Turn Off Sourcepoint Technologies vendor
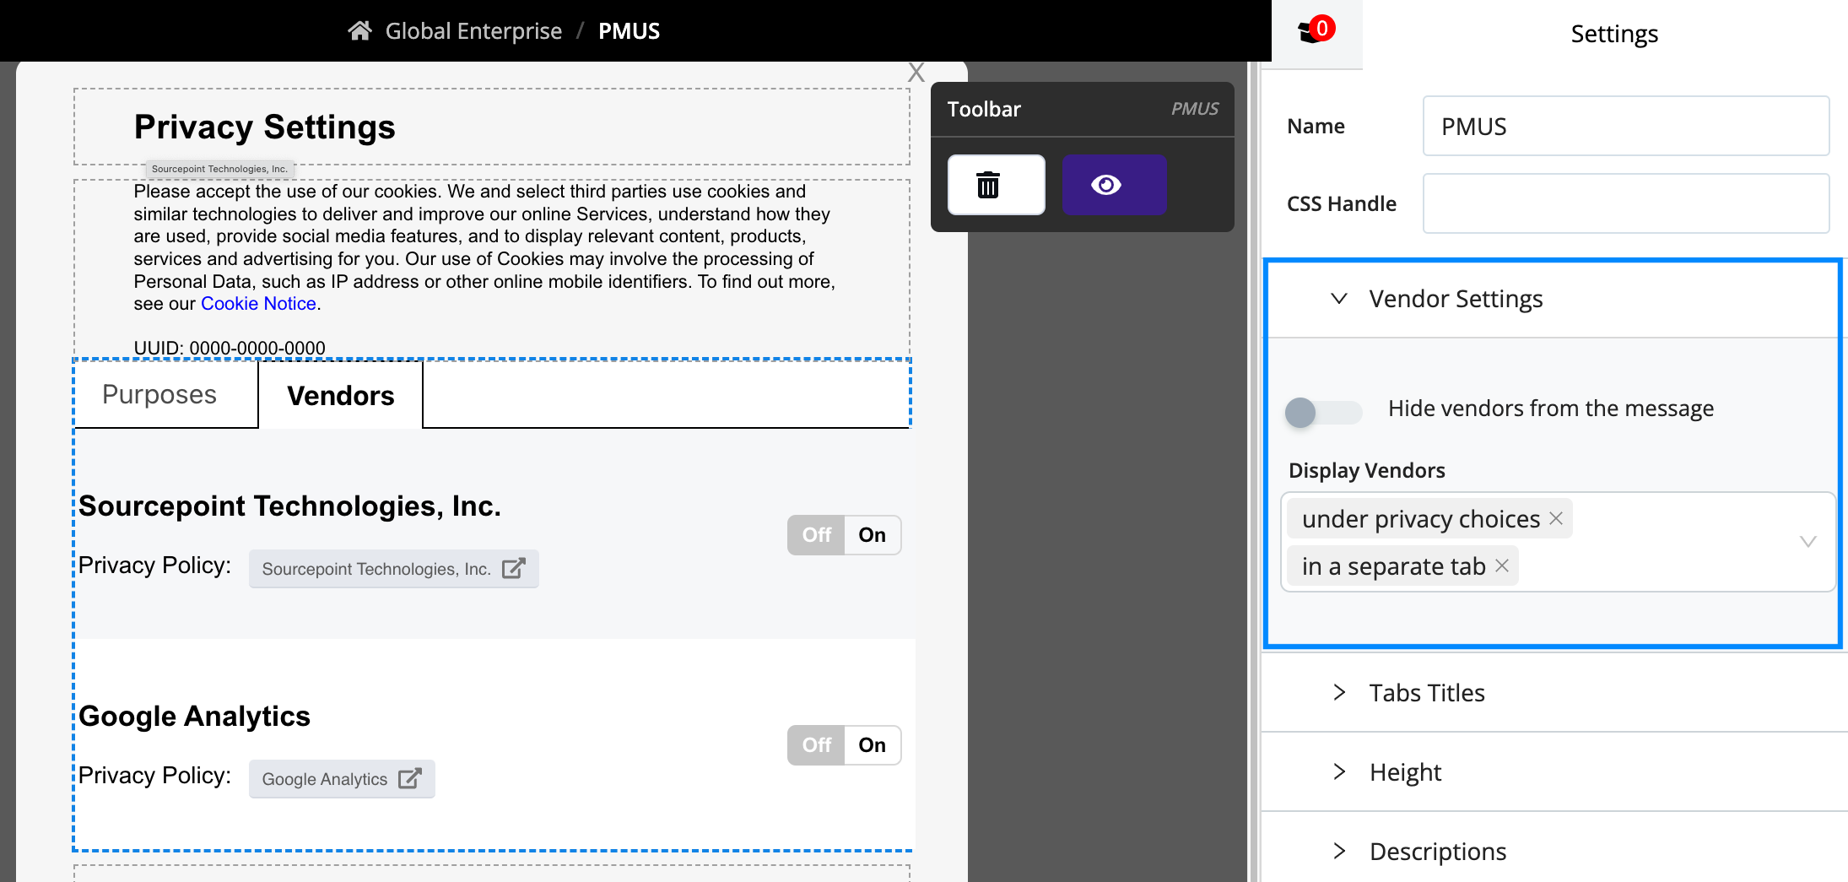This screenshot has width=1848, height=882. tap(816, 535)
